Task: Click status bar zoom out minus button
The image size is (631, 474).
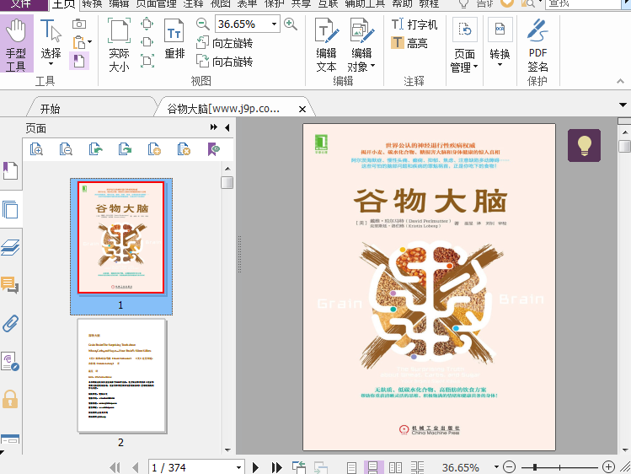Action: point(509,467)
